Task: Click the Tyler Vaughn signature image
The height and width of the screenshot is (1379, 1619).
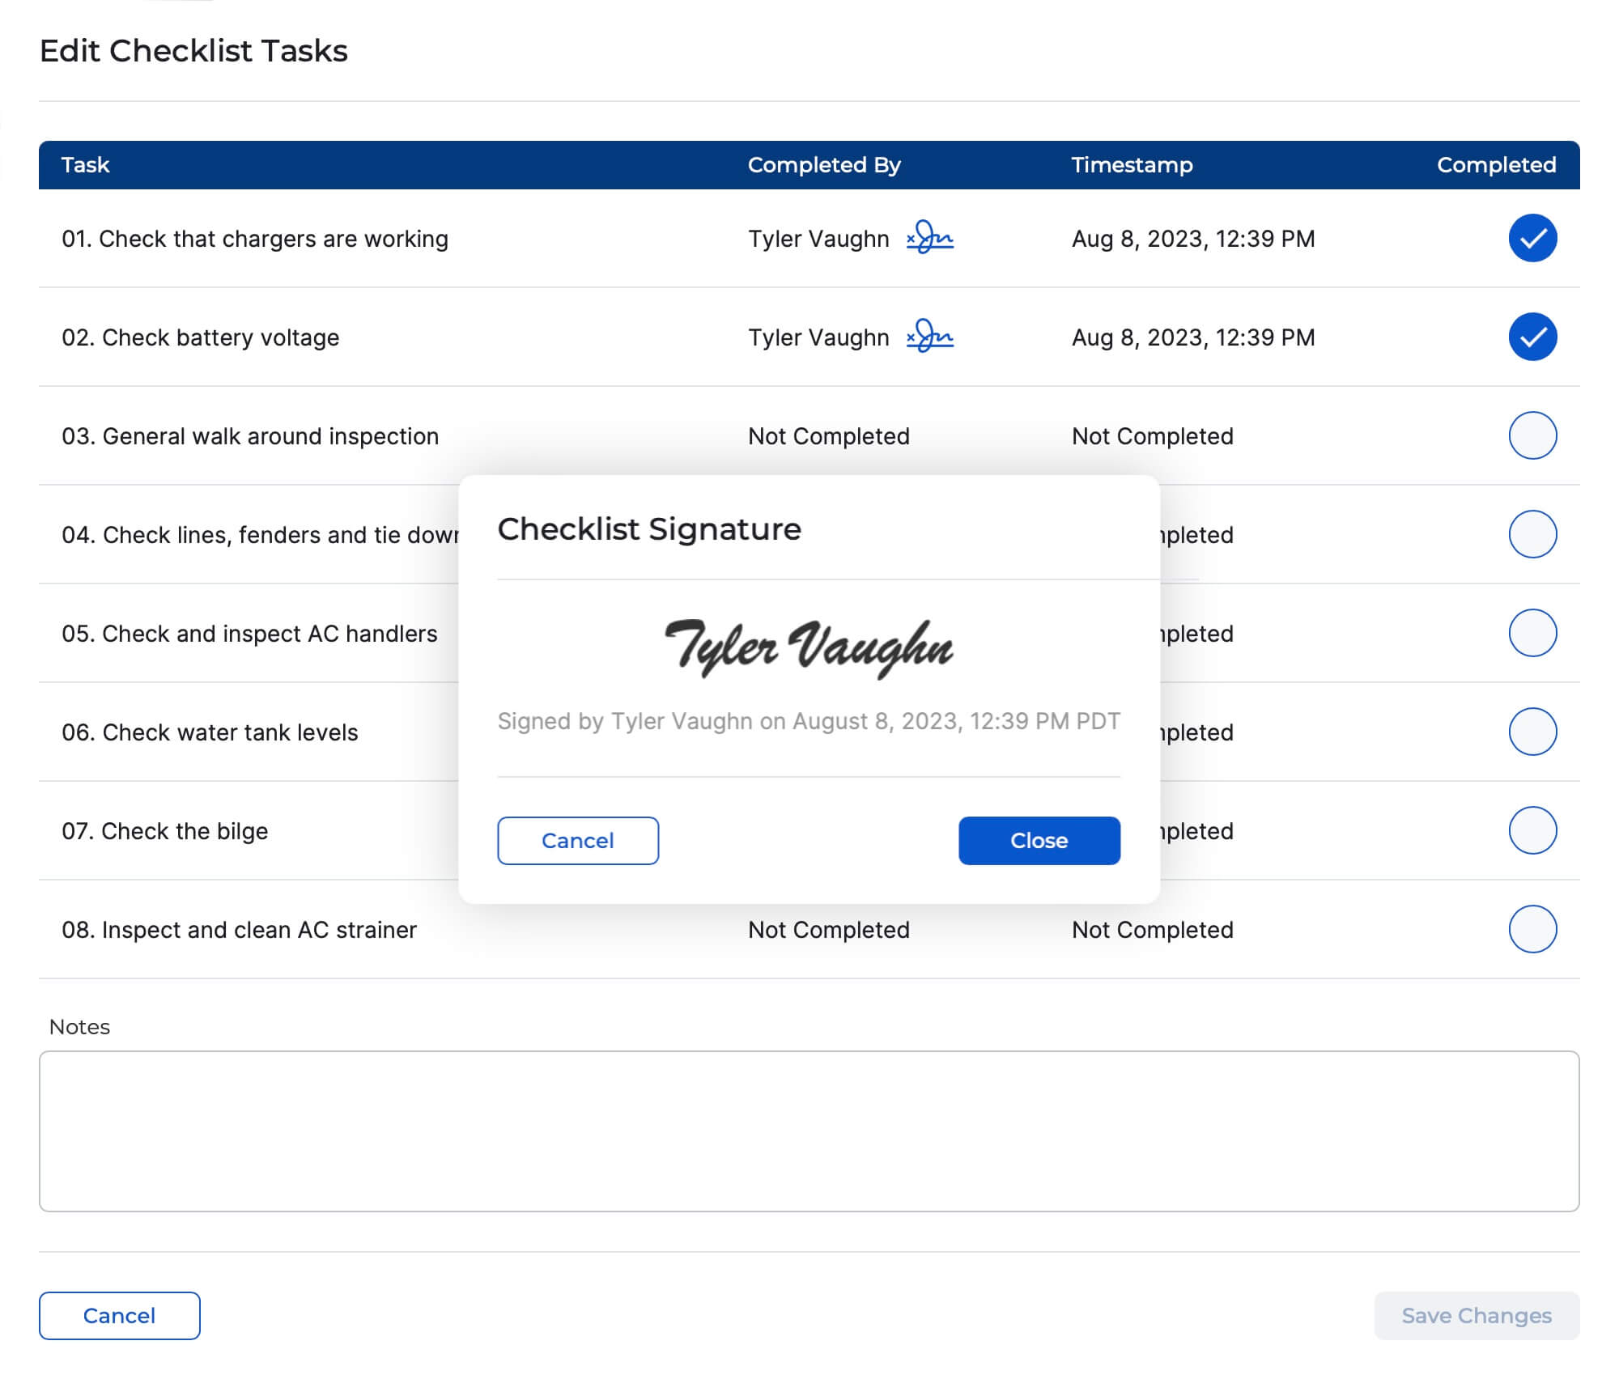Action: [809, 647]
